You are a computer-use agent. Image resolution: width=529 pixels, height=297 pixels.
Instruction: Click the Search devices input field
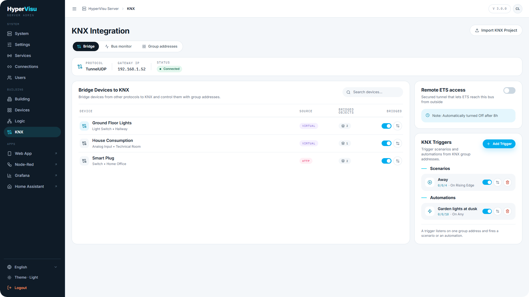click(x=373, y=92)
